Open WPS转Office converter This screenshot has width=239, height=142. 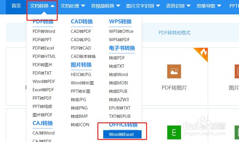(121, 31)
